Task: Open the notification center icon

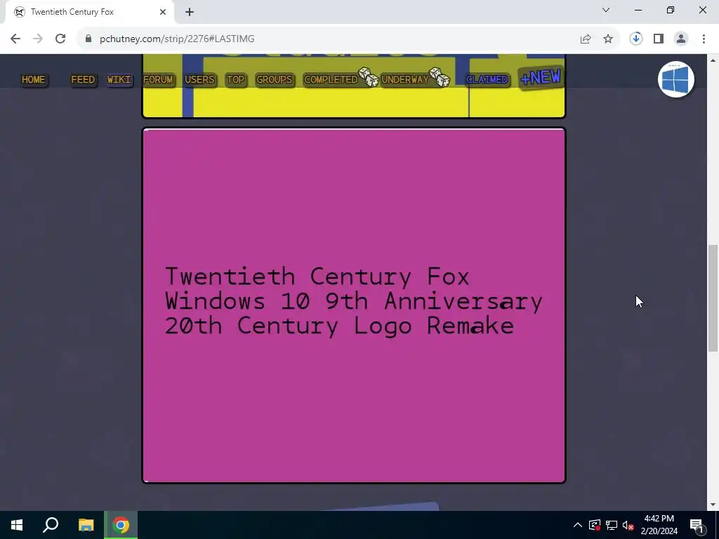Action: pyautogui.click(x=696, y=525)
